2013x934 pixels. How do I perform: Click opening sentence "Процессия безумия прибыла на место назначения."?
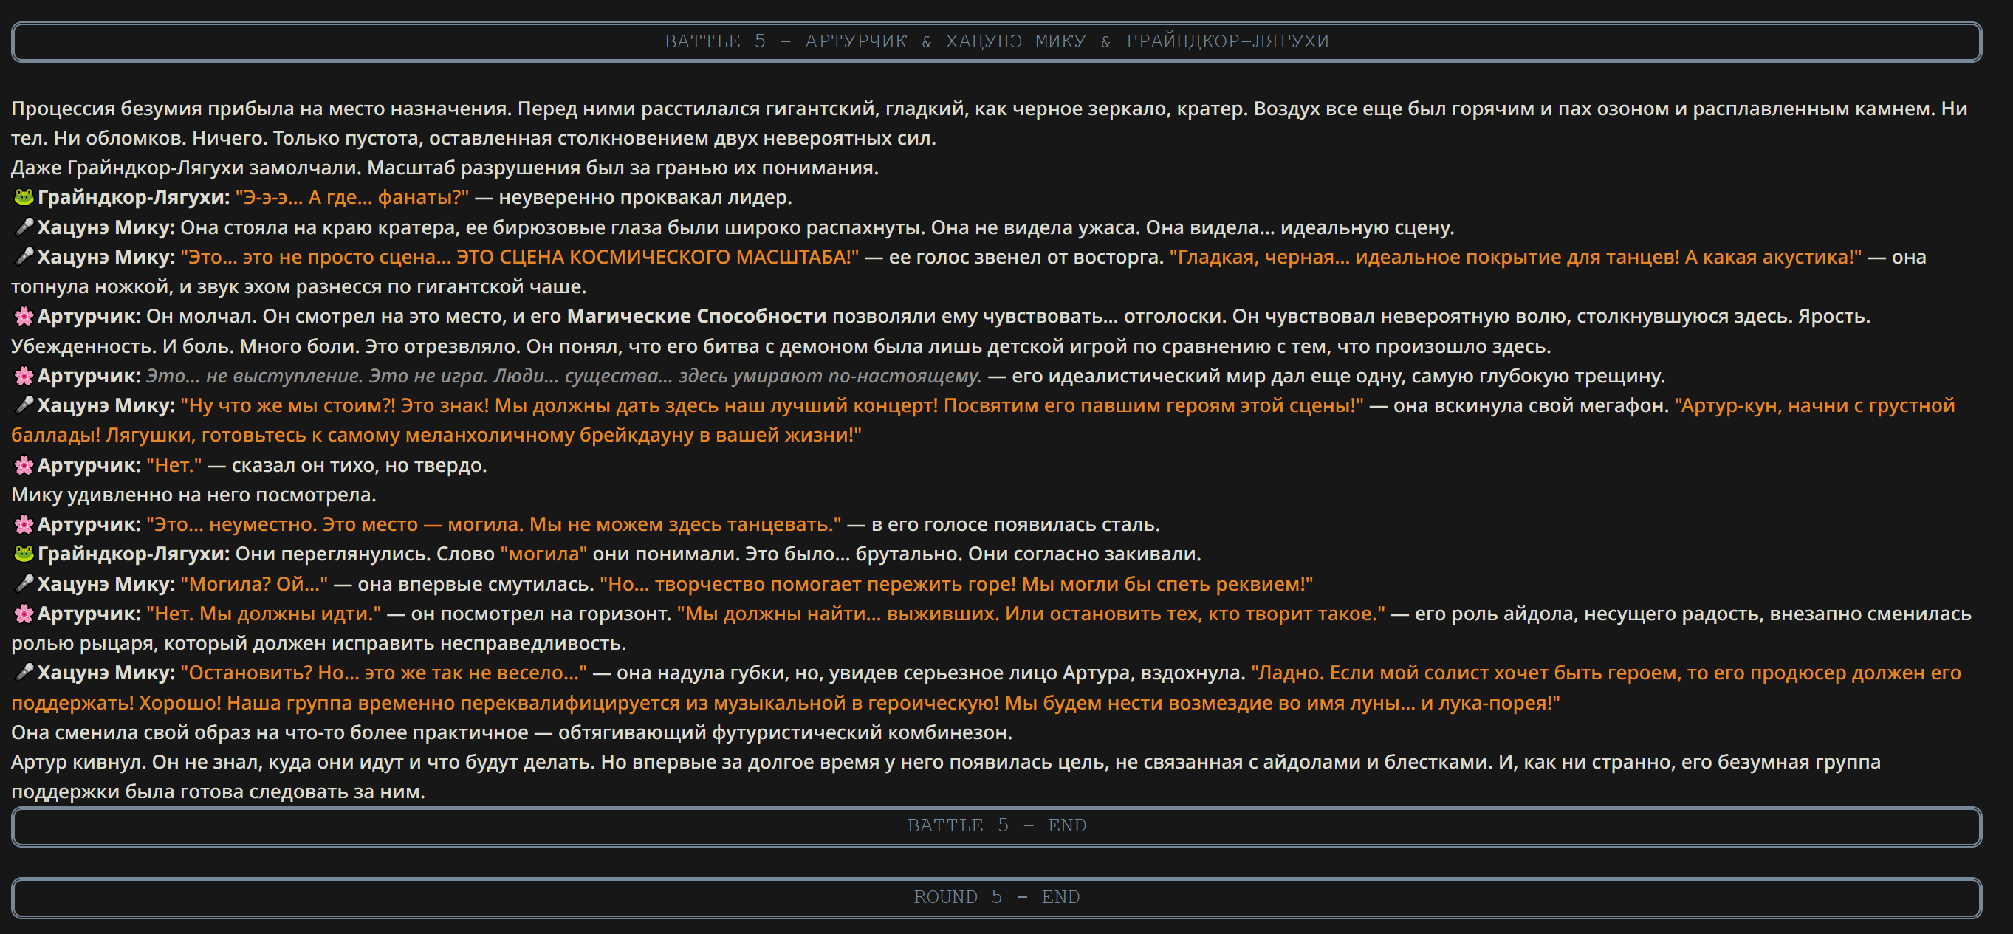262,108
